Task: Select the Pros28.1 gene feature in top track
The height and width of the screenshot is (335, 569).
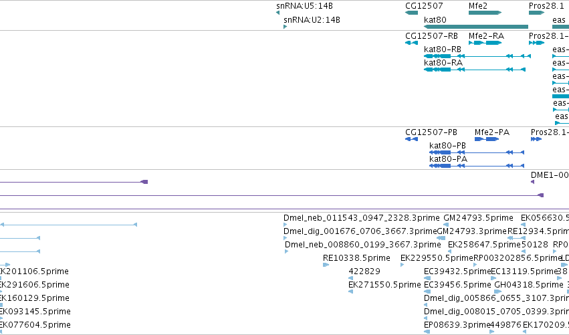Action: (537, 13)
